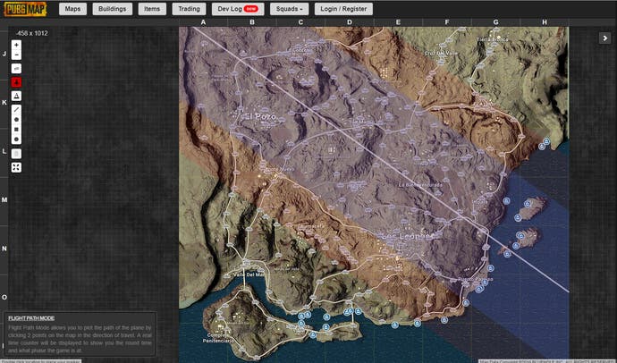
Task: Click the white flight path line
Action: tap(380, 159)
